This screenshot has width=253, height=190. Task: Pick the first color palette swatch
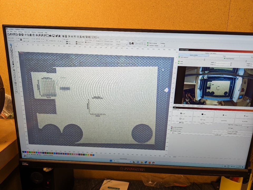[x=23, y=152]
